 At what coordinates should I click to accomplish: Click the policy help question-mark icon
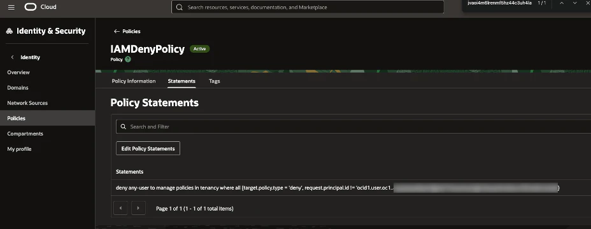point(128,60)
